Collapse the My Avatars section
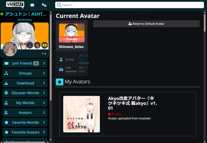 click(60, 82)
